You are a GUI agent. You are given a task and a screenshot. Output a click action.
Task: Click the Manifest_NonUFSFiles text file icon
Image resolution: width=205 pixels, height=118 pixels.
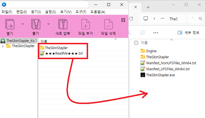(x=143, y=63)
